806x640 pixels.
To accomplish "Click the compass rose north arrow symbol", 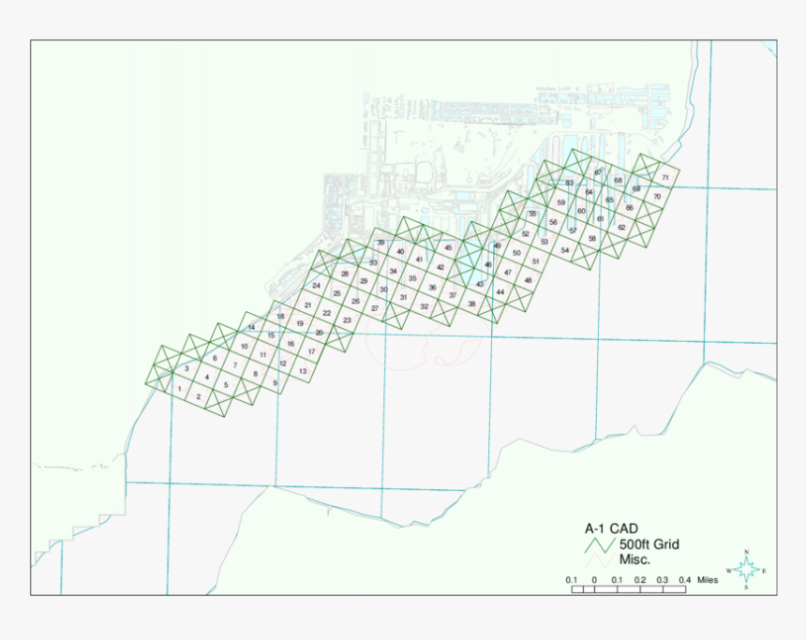I will click(746, 570).
